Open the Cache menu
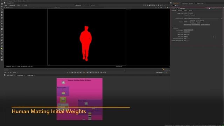Viewport: 224px width, 126px height. 24,1
